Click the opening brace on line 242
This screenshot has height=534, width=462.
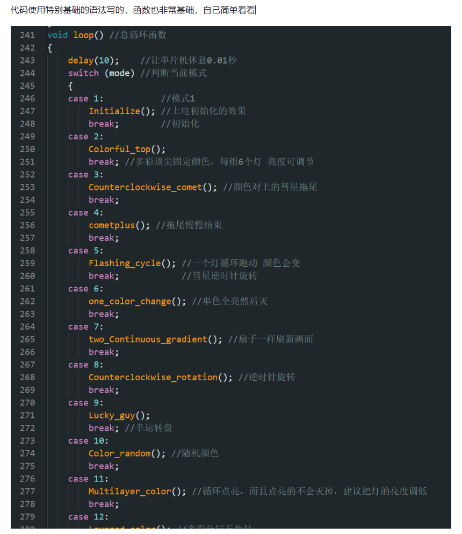[x=49, y=48]
